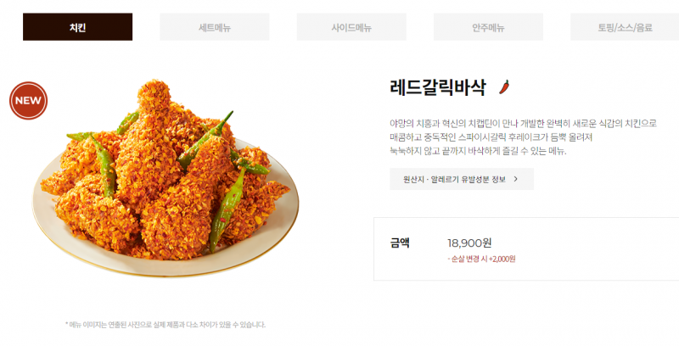The width and height of the screenshot is (679, 346).
Task: Click the chevron arrow on allergy info button
Action: tap(516, 179)
